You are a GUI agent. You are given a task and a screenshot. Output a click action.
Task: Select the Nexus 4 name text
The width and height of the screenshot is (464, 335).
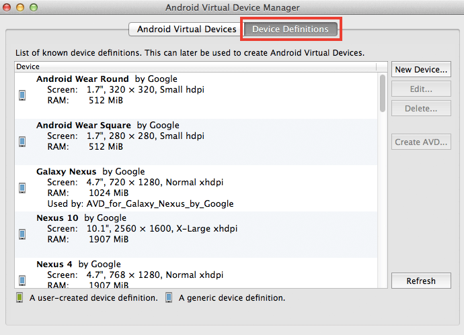54,264
